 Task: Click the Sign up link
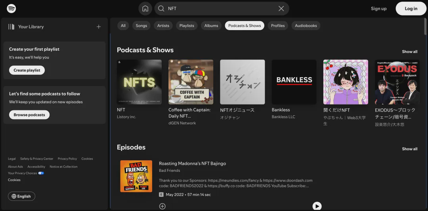click(378, 8)
